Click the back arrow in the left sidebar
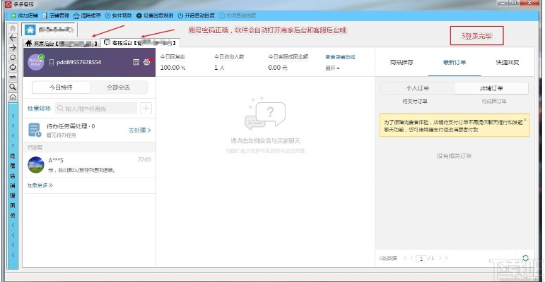The image size is (545, 282). pyautogui.click(x=12, y=37)
